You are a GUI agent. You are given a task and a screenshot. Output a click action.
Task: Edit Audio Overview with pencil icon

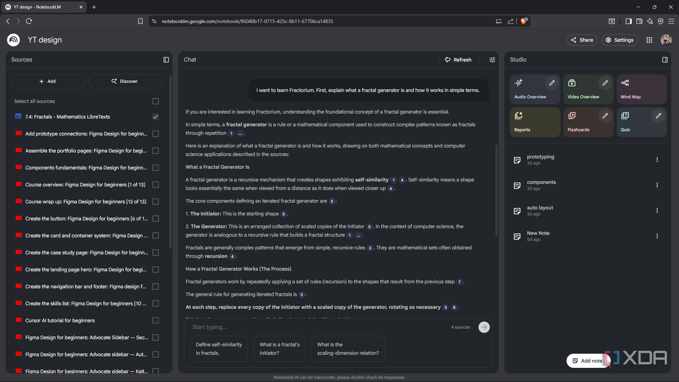coord(552,83)
